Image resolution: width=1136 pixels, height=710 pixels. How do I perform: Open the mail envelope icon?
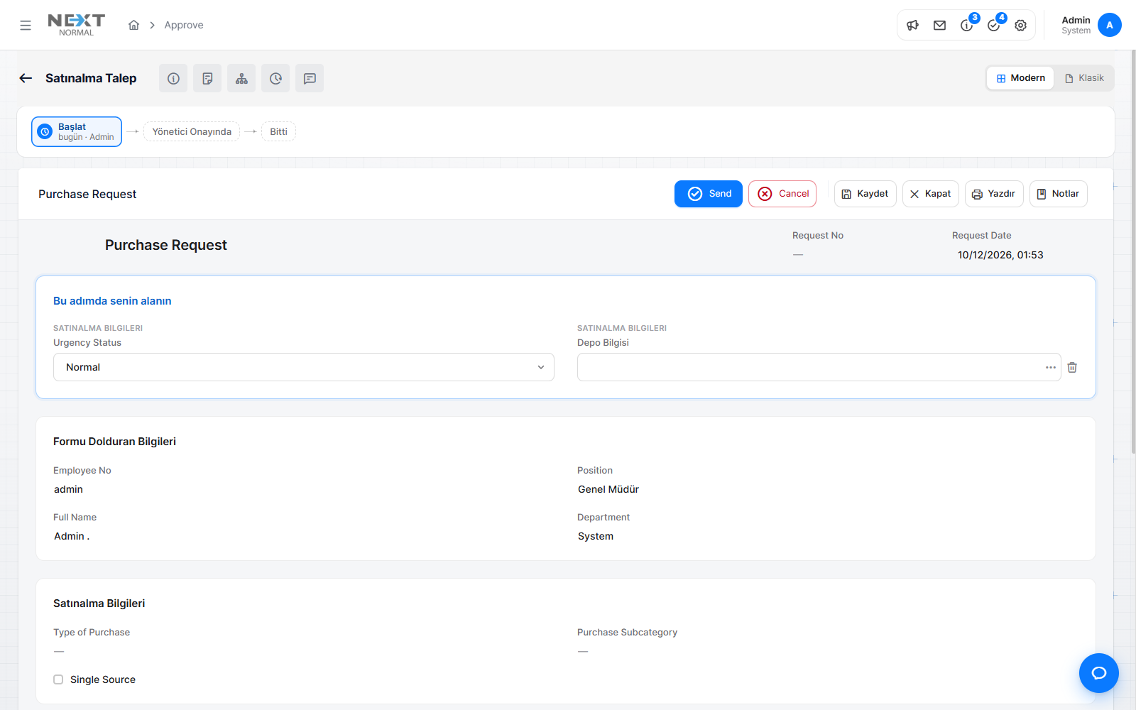[940, 26]
